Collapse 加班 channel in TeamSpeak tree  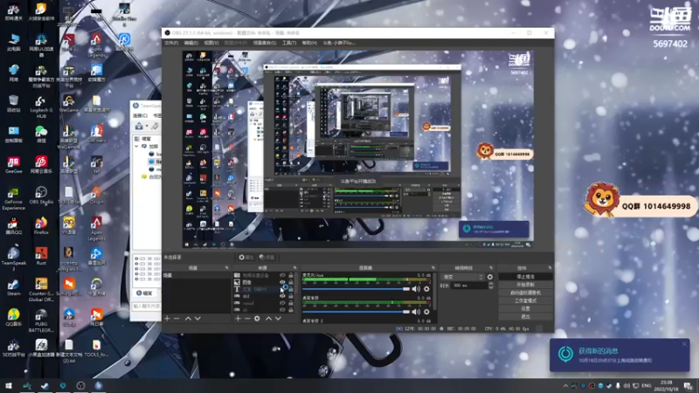(137, 146)
